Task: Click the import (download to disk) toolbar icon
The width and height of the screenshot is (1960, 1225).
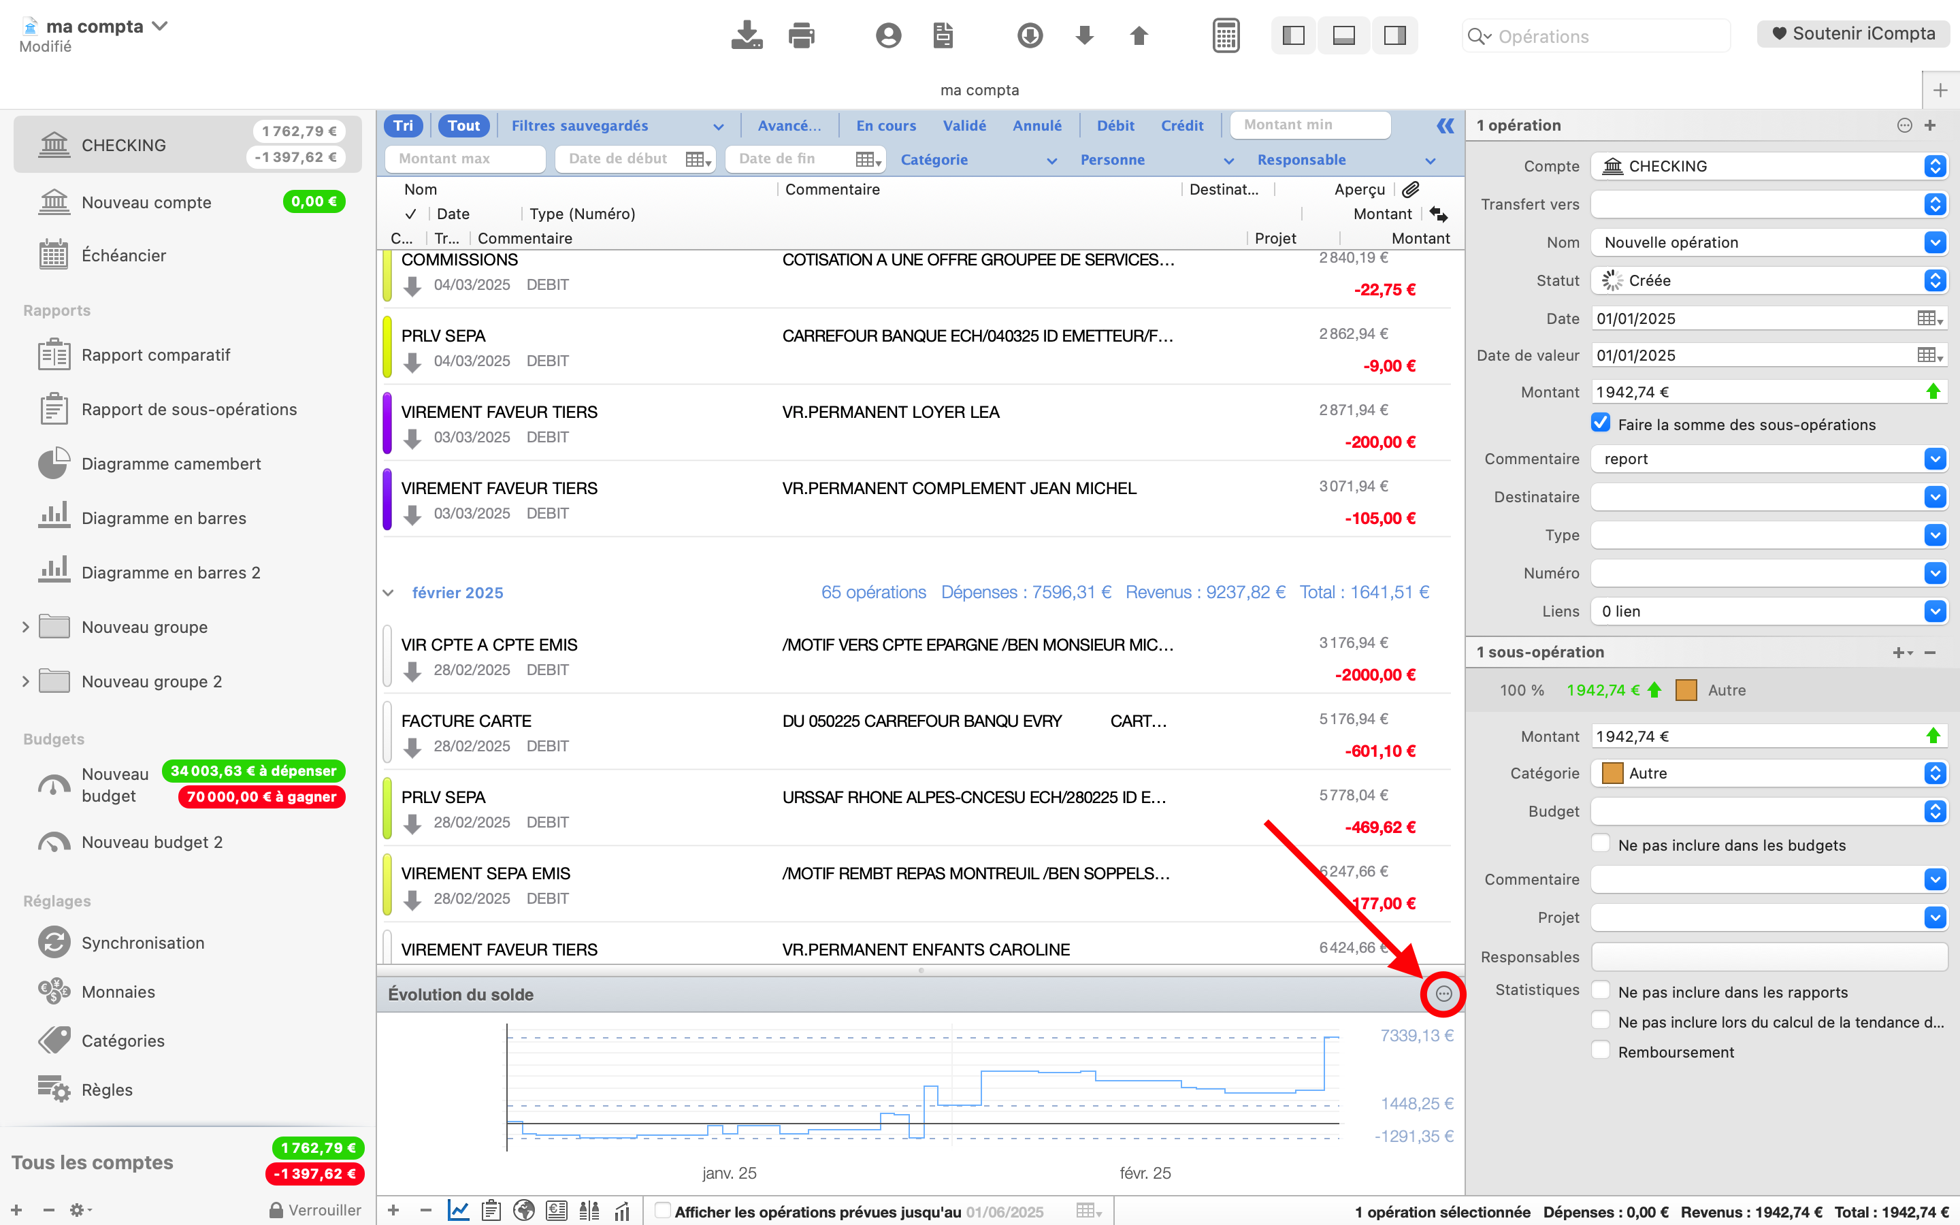Action: point(746,35)
